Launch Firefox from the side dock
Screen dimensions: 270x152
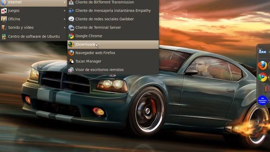[x=262, y=65]
